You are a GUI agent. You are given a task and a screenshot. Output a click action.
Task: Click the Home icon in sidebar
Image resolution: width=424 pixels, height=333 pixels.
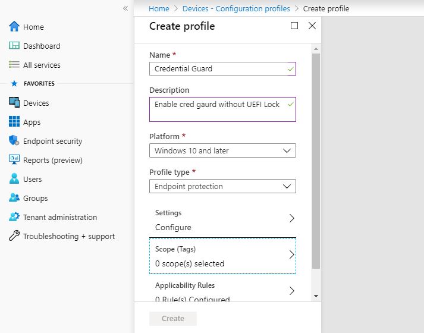point(14,27)
